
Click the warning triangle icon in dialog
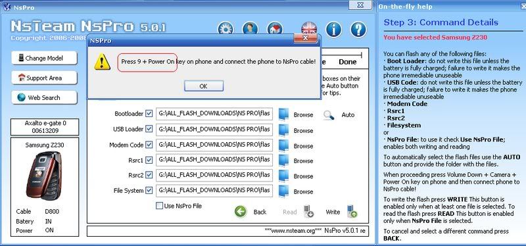[x=102, y=62]
